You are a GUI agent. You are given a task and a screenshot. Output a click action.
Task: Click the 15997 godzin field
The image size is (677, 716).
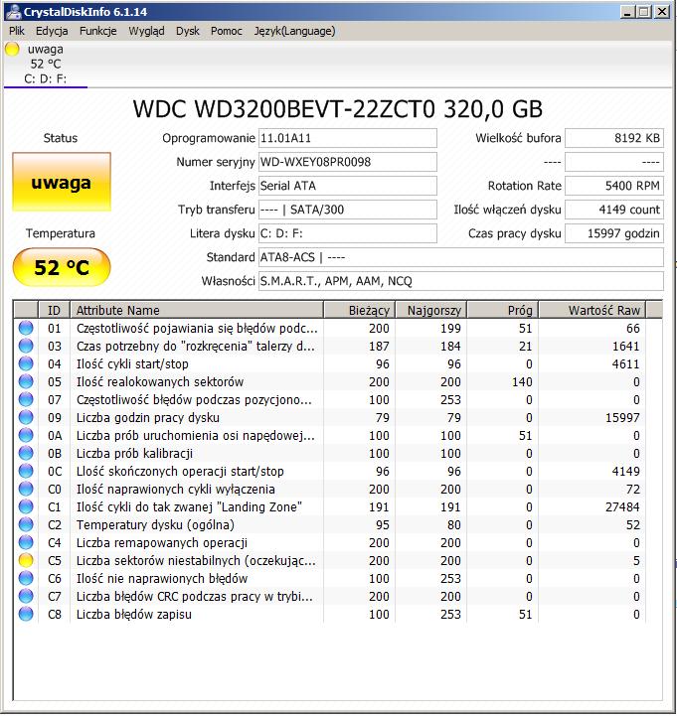[614, 233]
